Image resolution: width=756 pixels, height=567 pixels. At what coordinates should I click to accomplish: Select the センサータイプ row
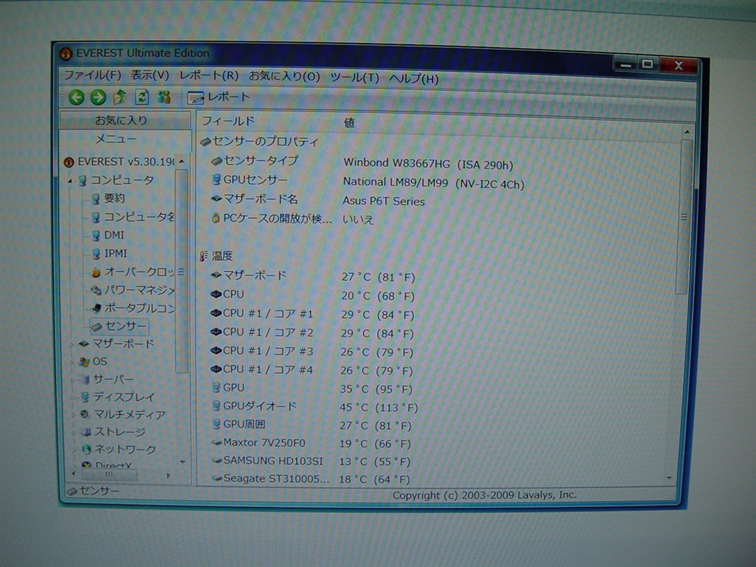[x=362, y=162]
